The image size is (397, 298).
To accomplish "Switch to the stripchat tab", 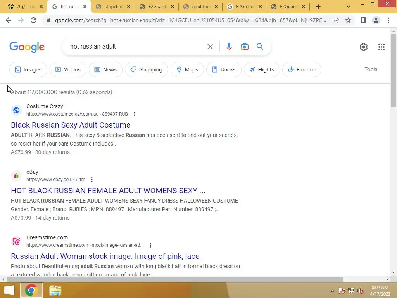I will coord(113,7).
